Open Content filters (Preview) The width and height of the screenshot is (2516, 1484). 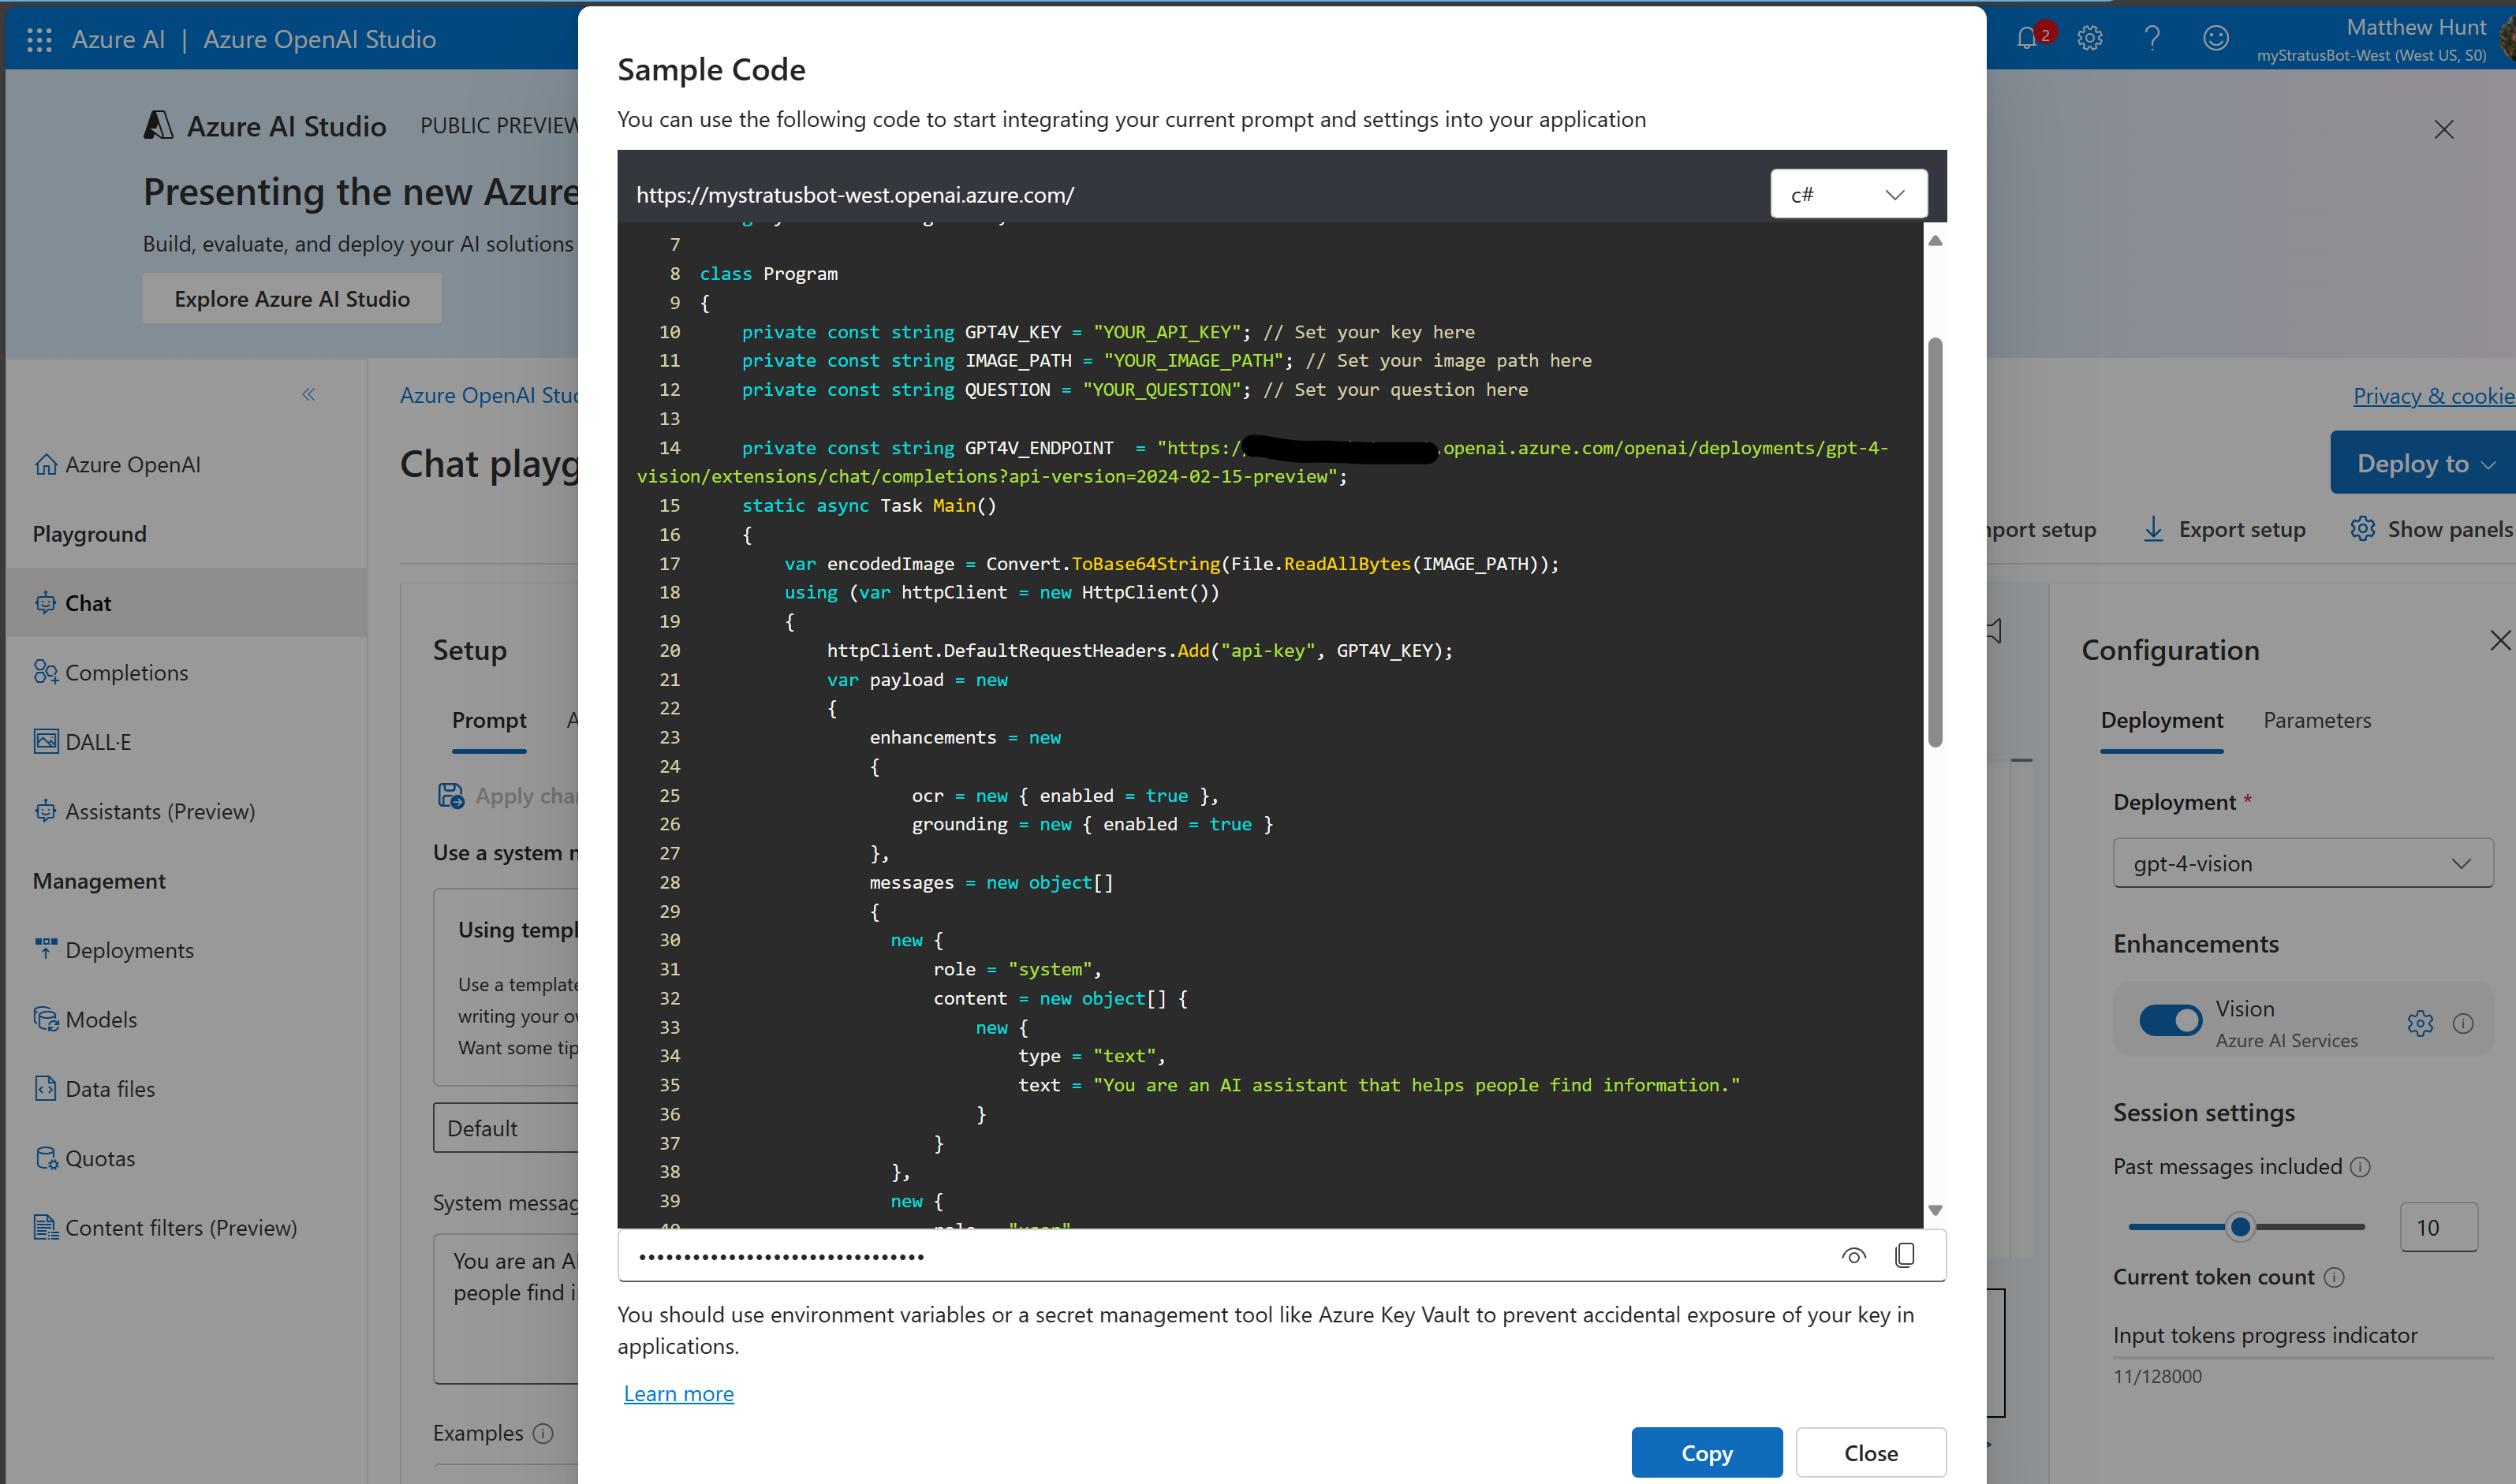pos(166,1227)
